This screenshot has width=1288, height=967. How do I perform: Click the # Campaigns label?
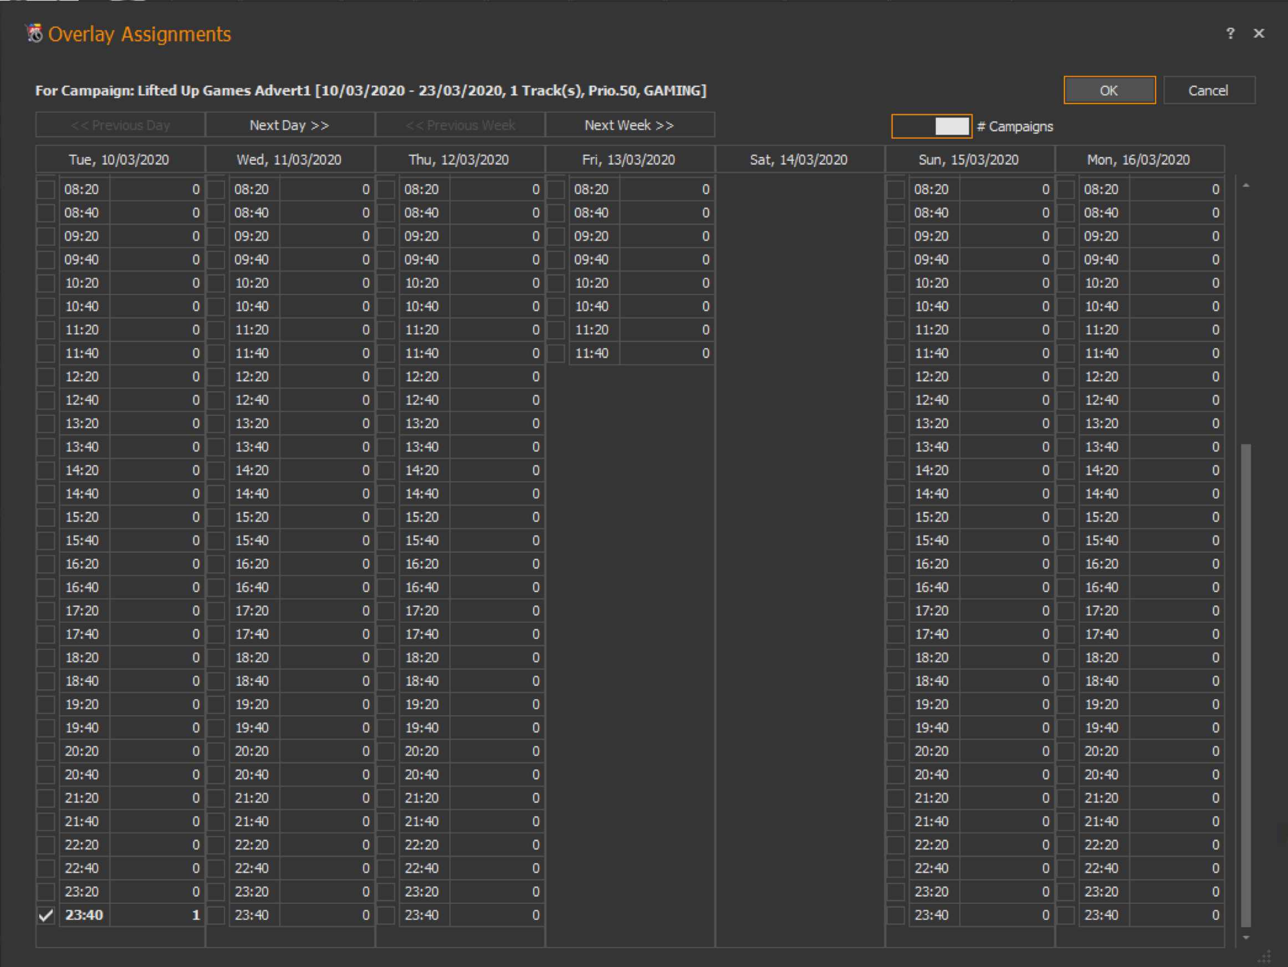click(x=1015, y=126)
